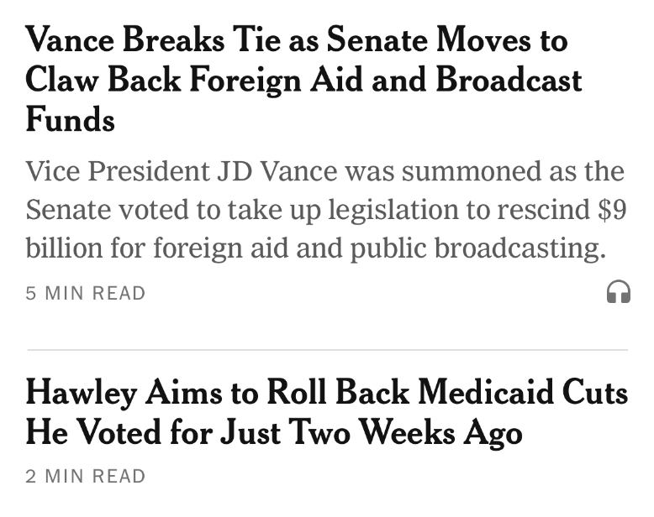
Task: Click the "2 MIN READ" label
Action: tap(86, 477)
